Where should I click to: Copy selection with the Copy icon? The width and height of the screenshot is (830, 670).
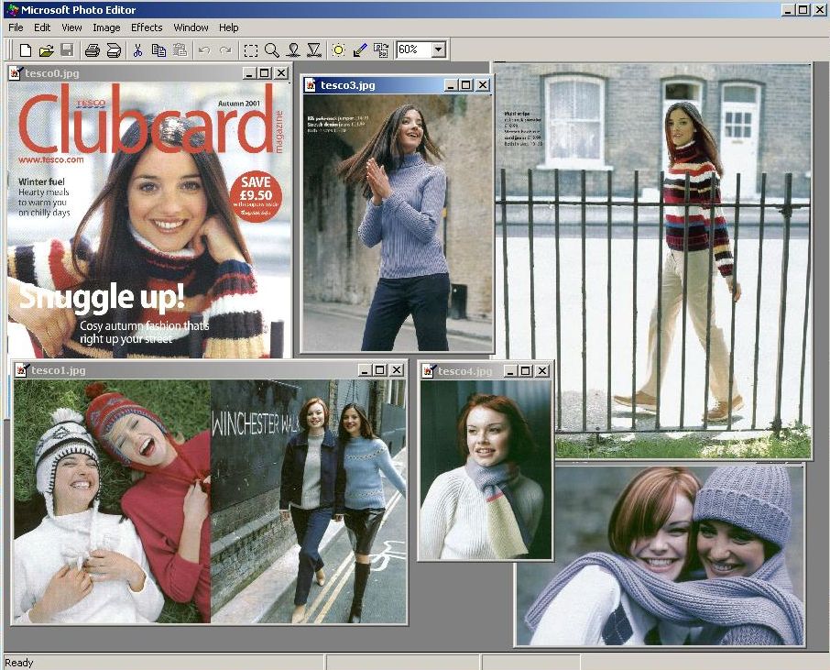(158, 50)
